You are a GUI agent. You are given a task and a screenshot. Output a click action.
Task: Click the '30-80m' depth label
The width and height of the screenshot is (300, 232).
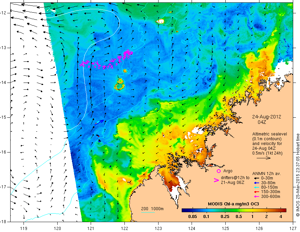click(268, 183)
